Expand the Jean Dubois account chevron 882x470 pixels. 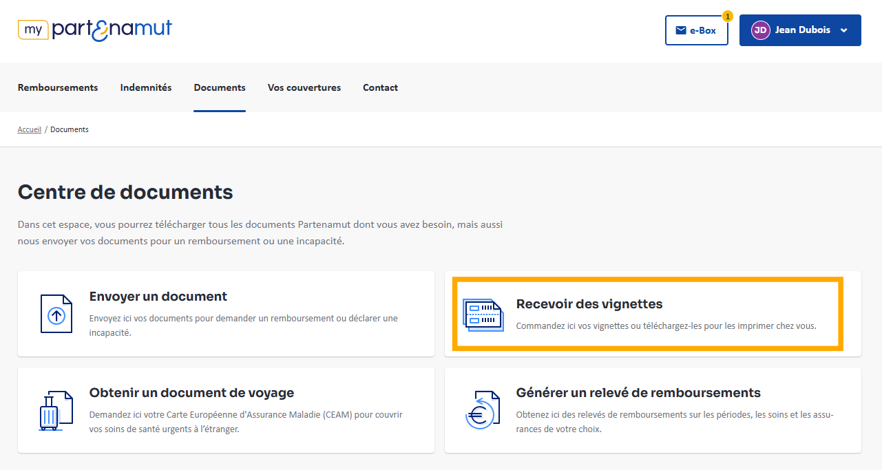(x=844, y=30)
